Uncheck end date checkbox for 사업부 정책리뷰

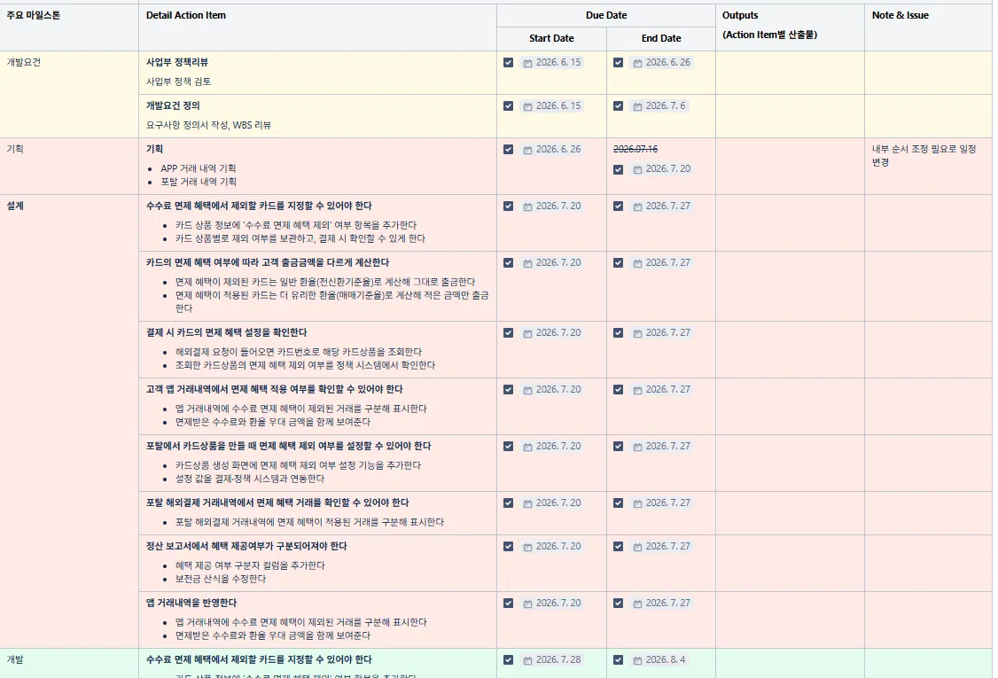(618, 62)
